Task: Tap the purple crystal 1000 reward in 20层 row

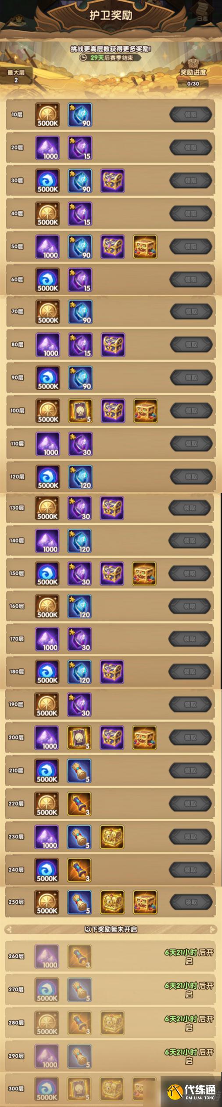Action: click(47, 148)
